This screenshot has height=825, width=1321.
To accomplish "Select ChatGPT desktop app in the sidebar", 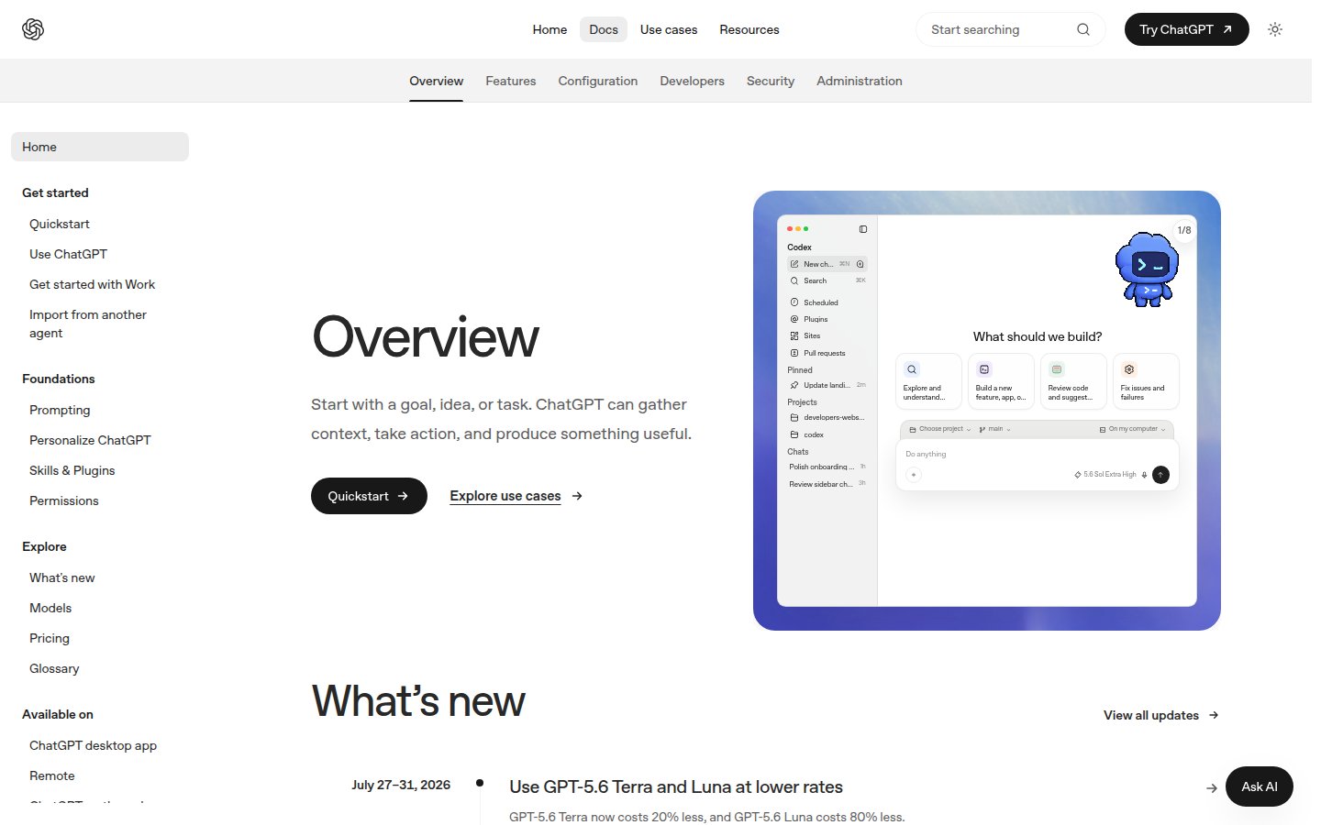I will [93, 745].
